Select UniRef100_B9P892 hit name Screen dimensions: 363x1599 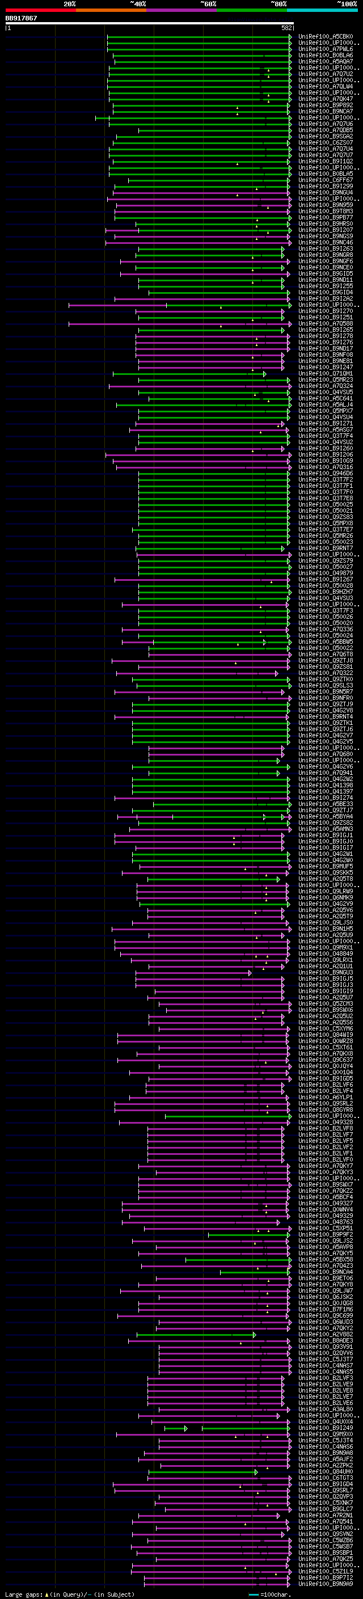coord(325,105)
